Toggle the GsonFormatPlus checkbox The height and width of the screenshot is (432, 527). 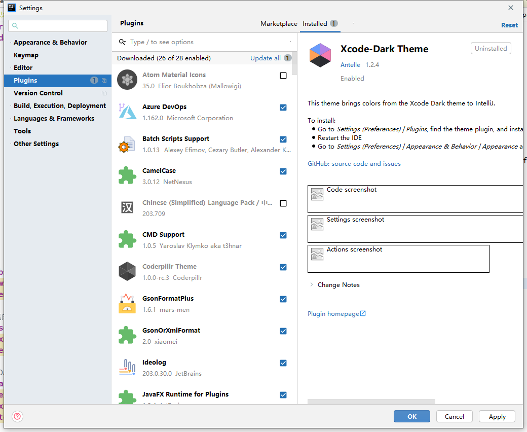click(283, 299)
